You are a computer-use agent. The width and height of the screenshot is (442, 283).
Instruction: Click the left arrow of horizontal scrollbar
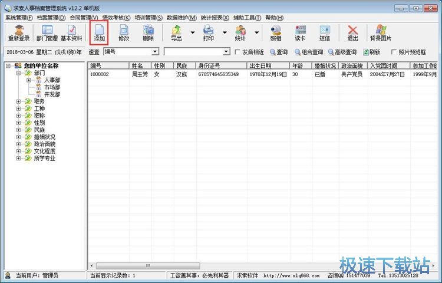(91, 265)
